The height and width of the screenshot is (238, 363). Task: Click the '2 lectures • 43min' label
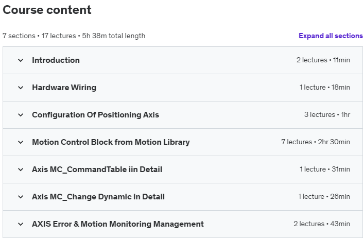click(322, 224)
